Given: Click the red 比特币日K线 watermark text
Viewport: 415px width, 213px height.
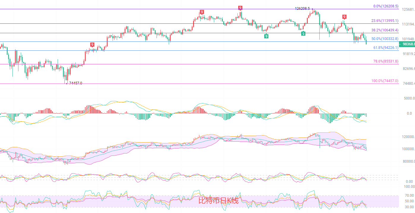Looking at the screenshot, I should [x=218, y=201].
